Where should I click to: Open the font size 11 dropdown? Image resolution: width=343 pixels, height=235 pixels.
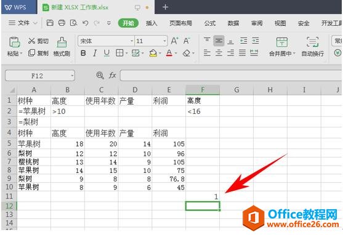tap(164, 41)
